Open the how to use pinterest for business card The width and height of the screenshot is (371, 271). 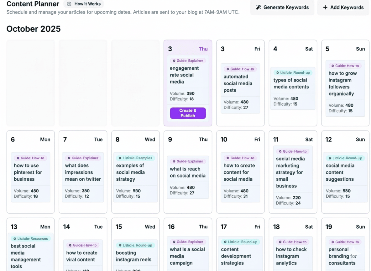pos(30,172)
